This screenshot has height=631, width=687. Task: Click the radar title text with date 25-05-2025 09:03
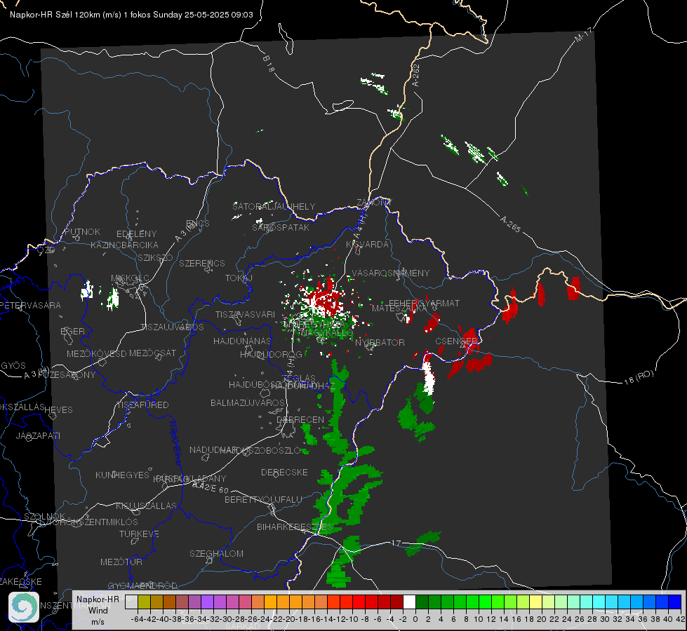click(x=131, y=15)
